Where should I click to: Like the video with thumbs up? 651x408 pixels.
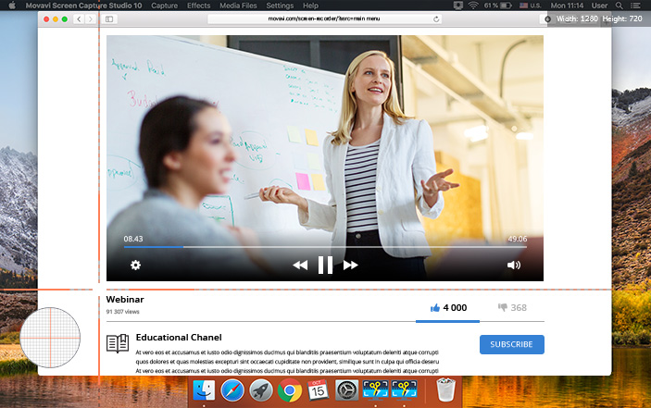(x=434, y=308)
